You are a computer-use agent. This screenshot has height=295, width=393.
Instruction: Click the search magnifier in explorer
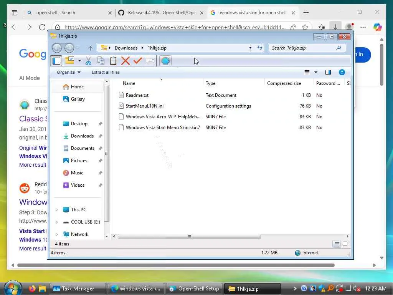pos(339,48)
